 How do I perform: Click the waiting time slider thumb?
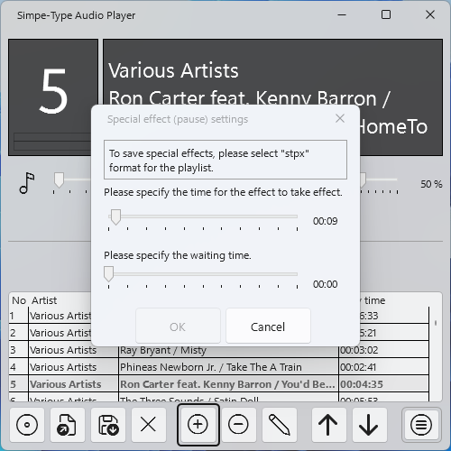(x=108, y=274)
